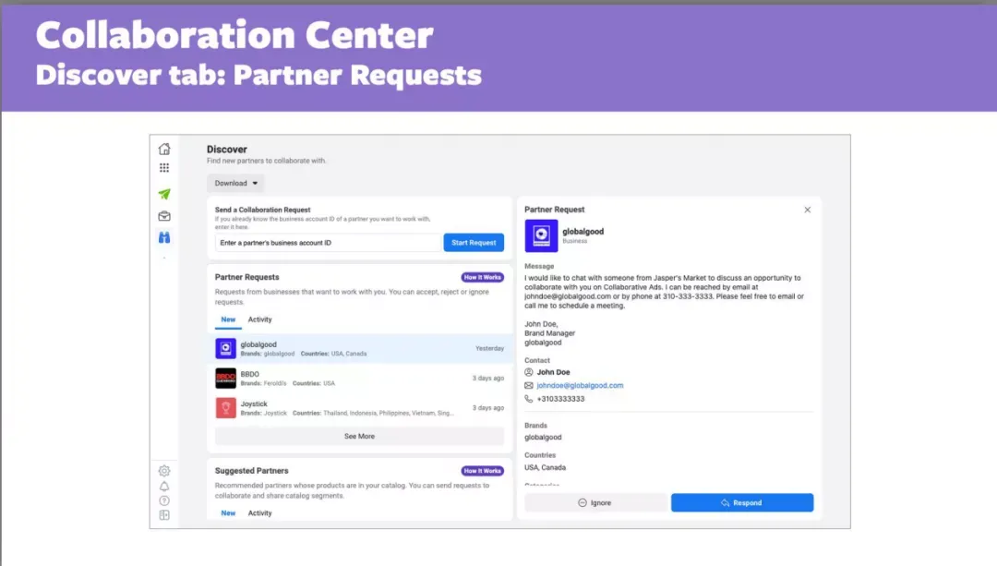Open the help question mark icon

(164, 500)
